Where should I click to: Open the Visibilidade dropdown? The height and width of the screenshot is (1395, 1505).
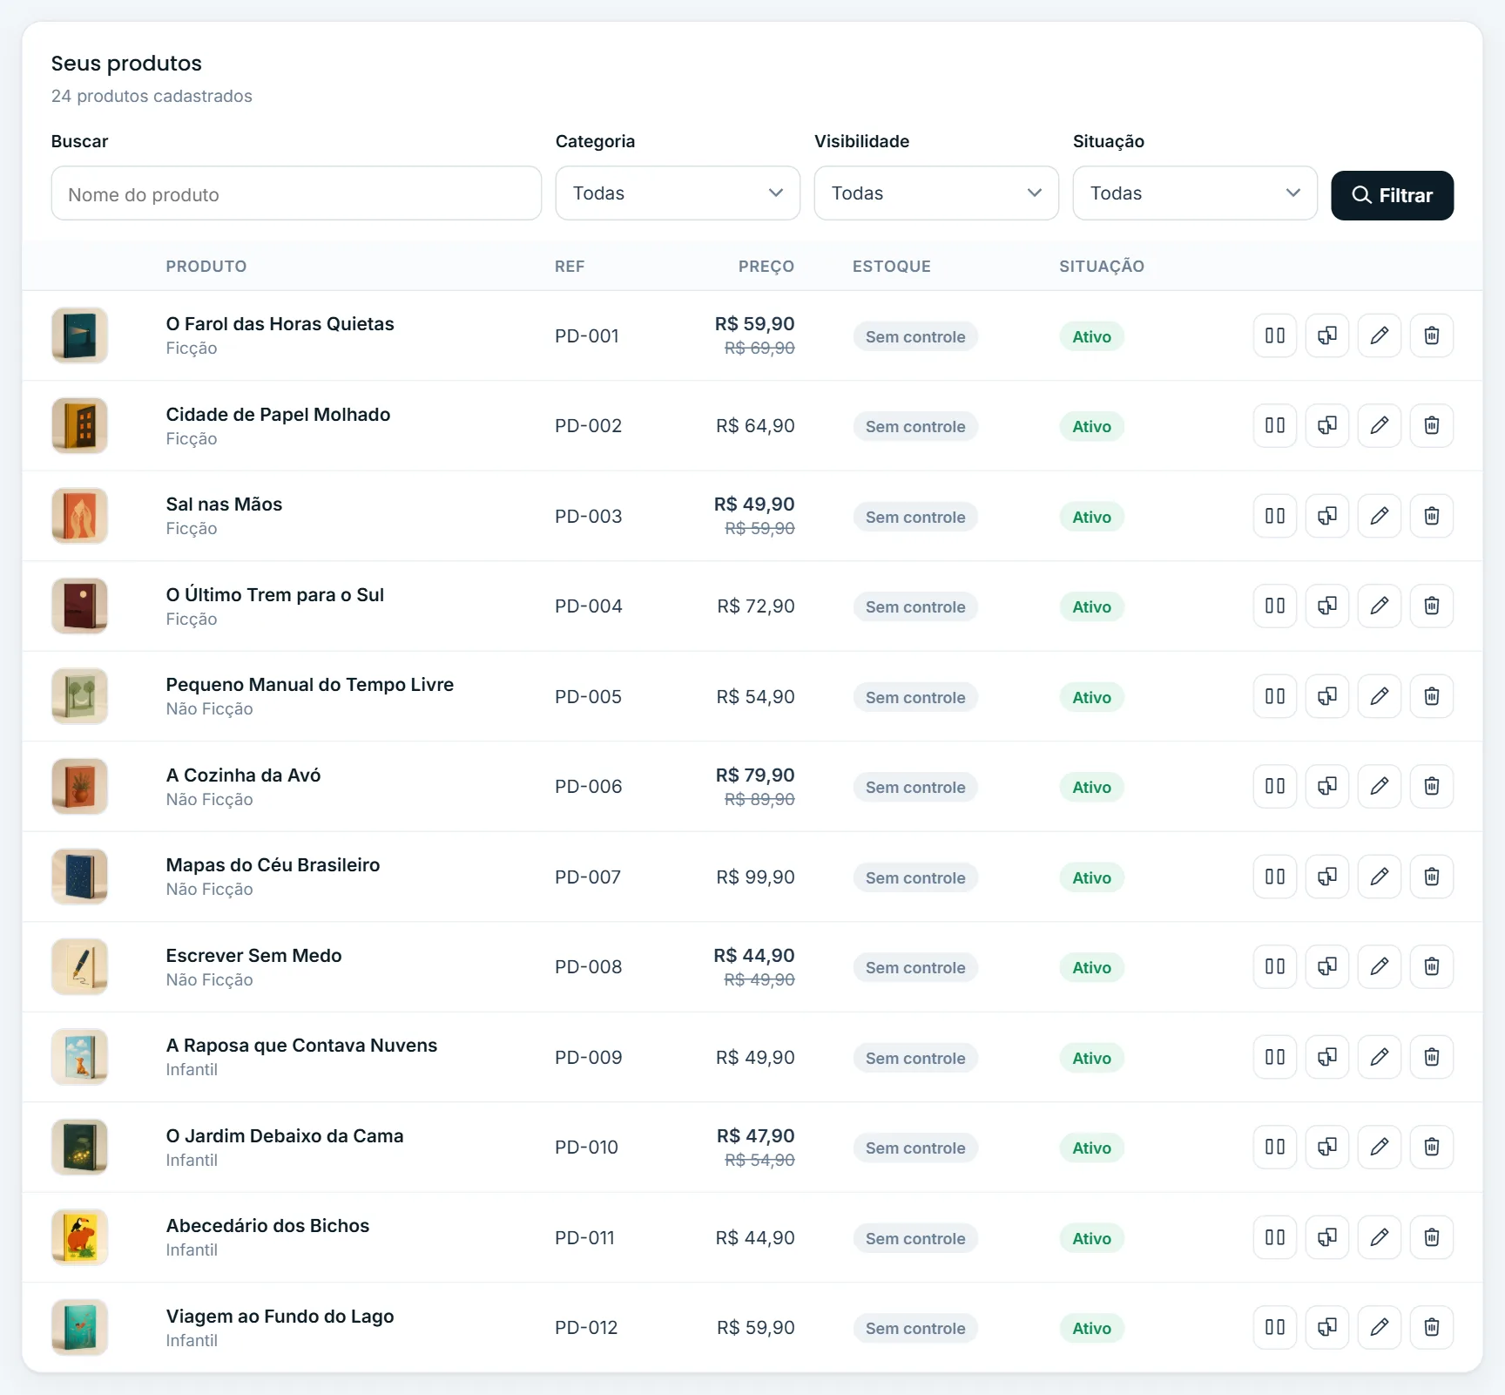[x=936, y=193]
